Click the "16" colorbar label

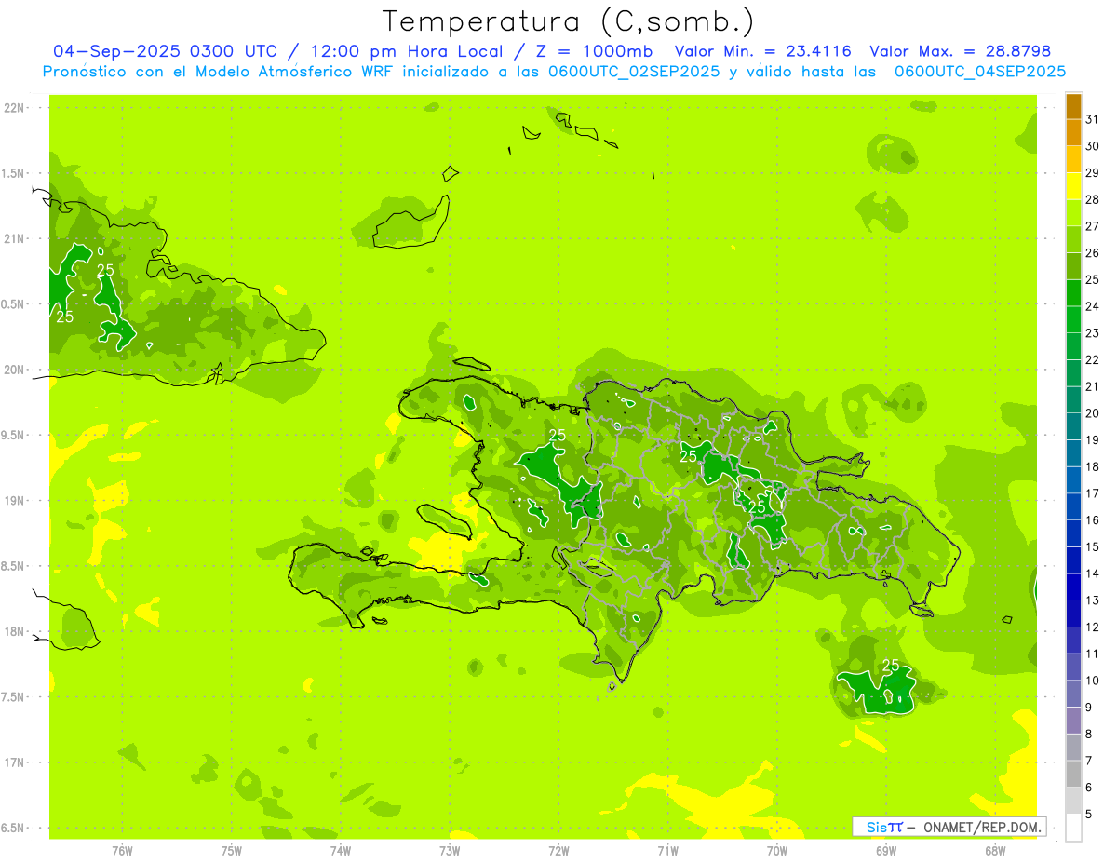coord(1093,520)
